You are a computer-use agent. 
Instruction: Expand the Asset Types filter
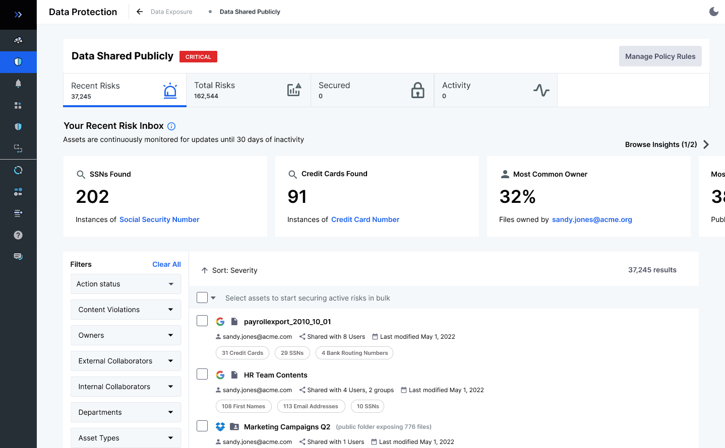pyautogui.click(x=126, y=437)
